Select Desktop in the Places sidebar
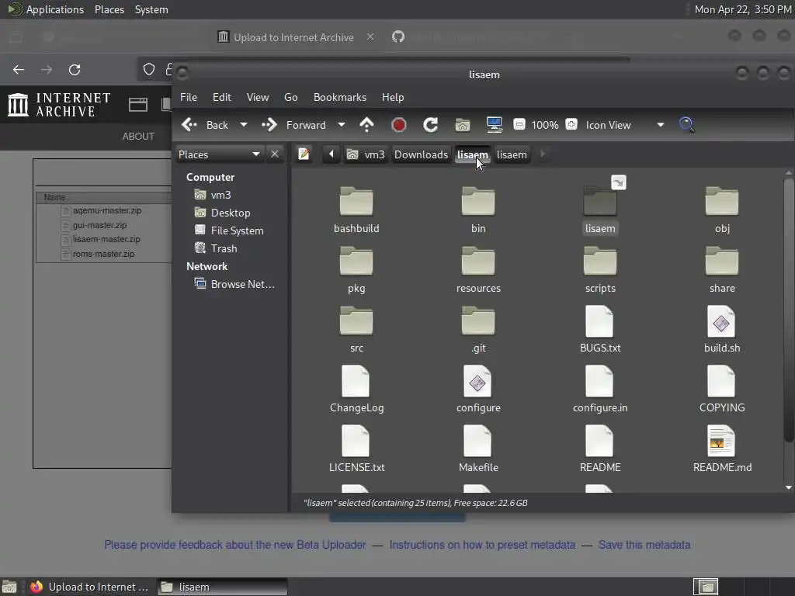 (x=230, y=213)
